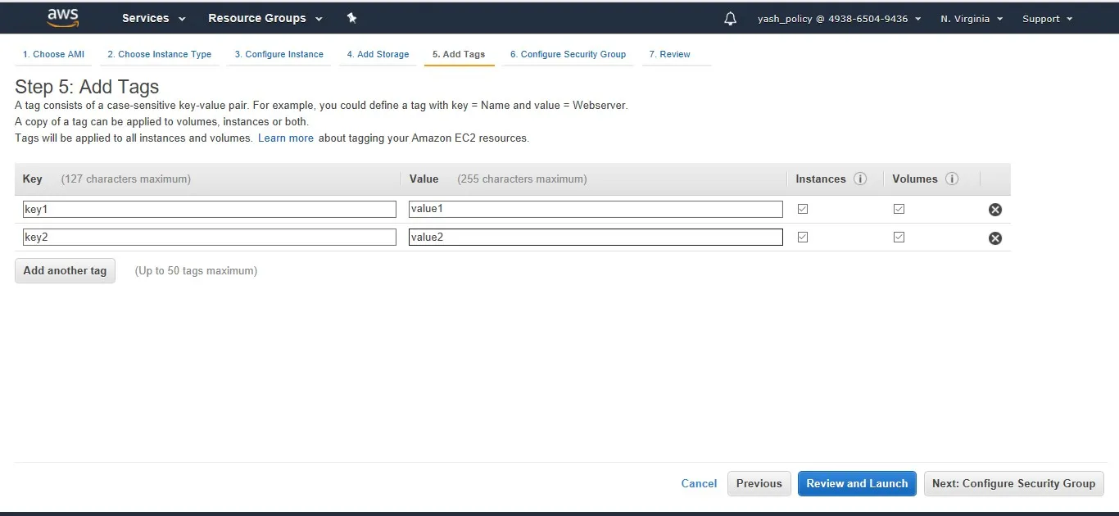This screenshot has width=1119, height=516.
Task: Click the Volumes info icon
Action: (x=952, y=179)
